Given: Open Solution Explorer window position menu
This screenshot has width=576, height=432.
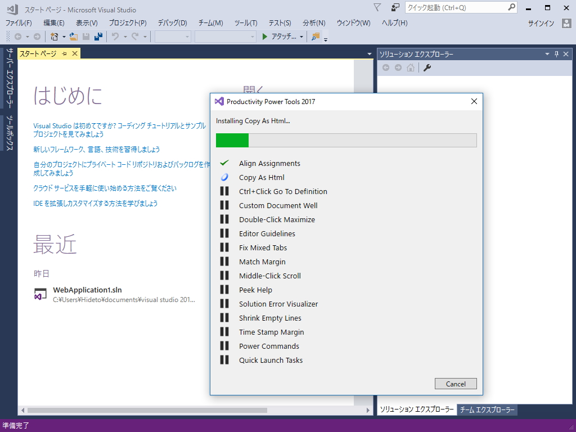Looking at the screenshot, I should tap(547, 55).
